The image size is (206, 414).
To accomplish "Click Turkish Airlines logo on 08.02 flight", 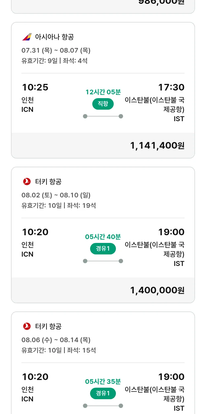I will pyautogui.click(x=27, y=182).
